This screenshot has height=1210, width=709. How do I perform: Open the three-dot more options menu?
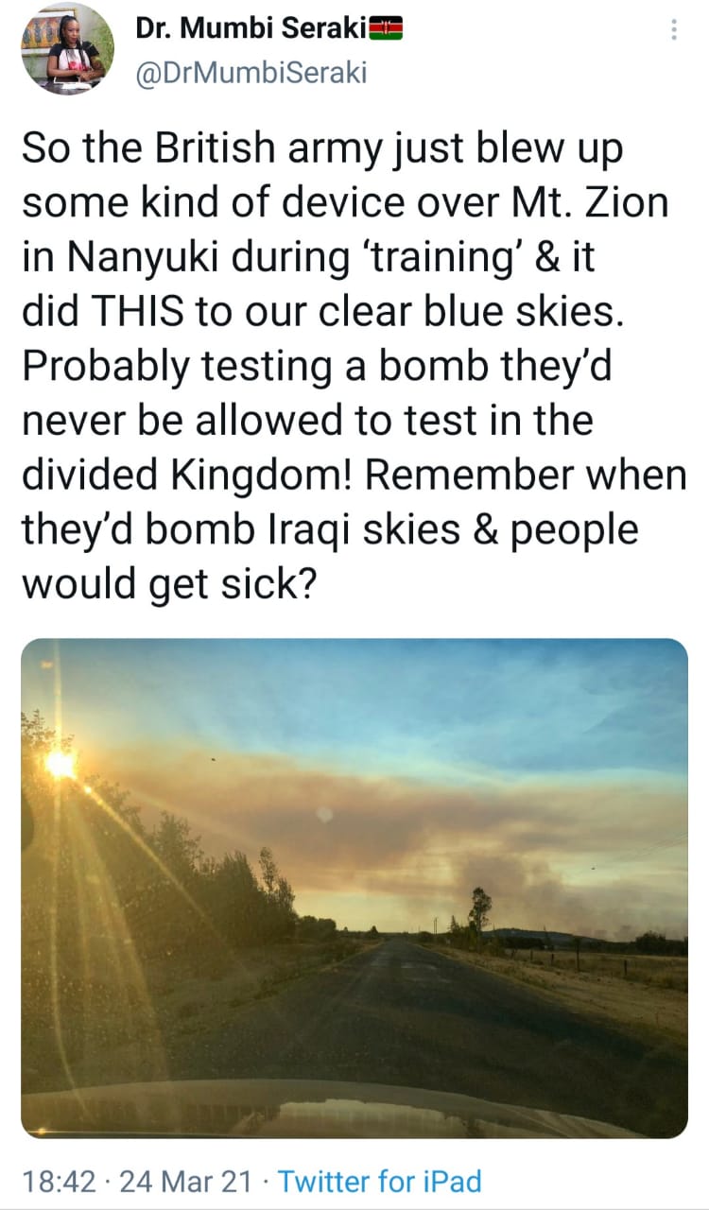tap(673, 30)
